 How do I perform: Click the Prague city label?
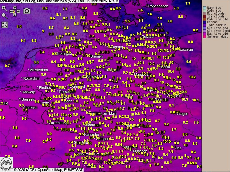182,114
